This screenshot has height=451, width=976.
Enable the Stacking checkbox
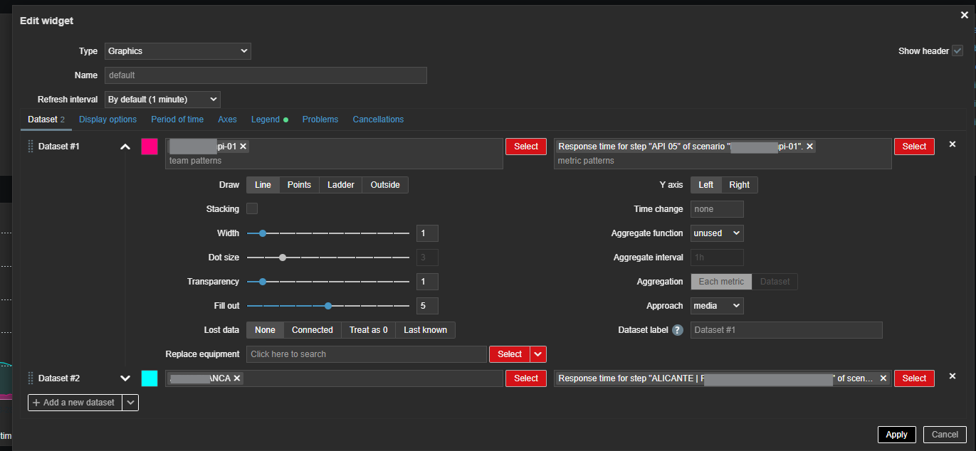pos(252,209)
